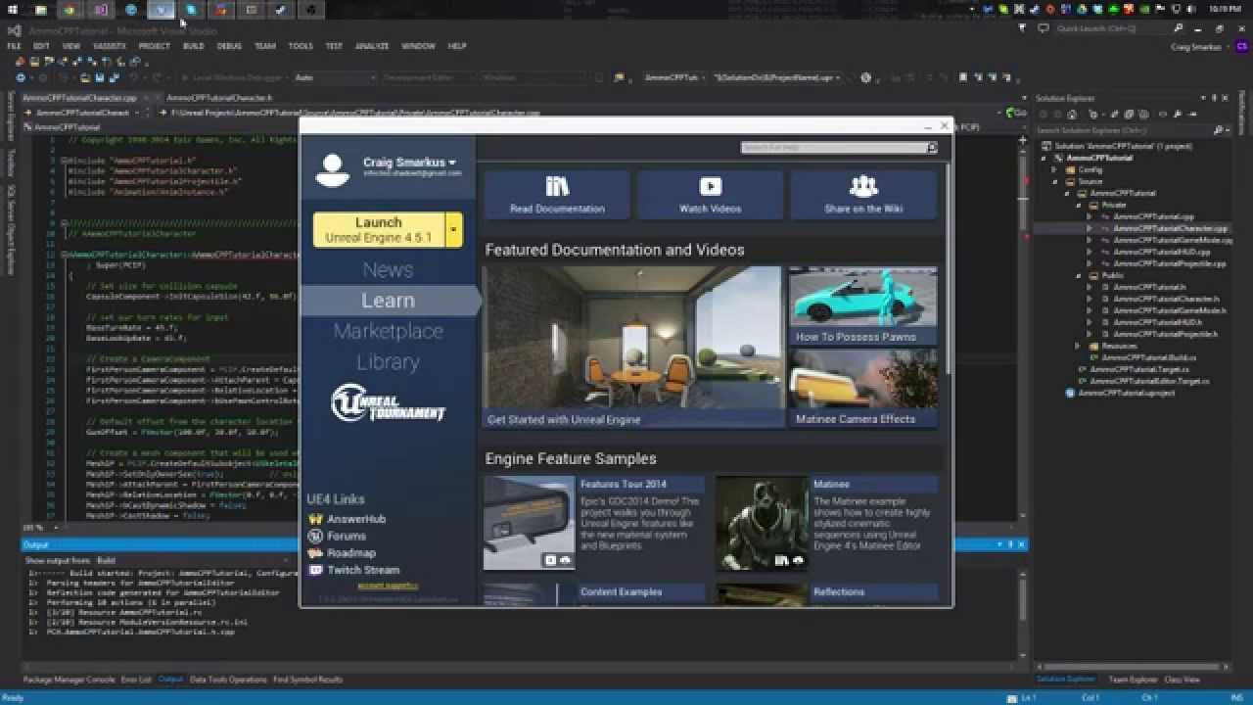Go to News section in launcher
Screen dimensions: 1253x705
click(388, 269)
